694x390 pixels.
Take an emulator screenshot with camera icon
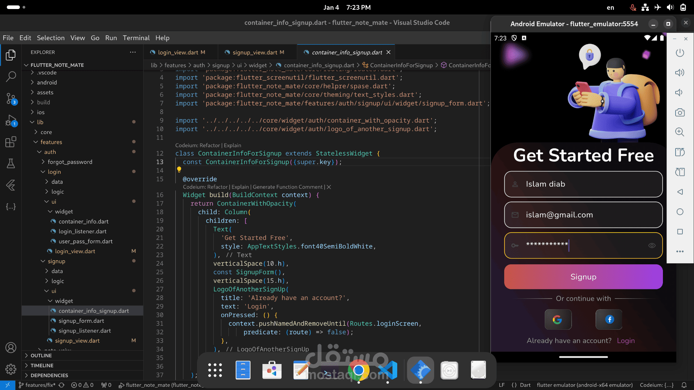click(680, 113)
